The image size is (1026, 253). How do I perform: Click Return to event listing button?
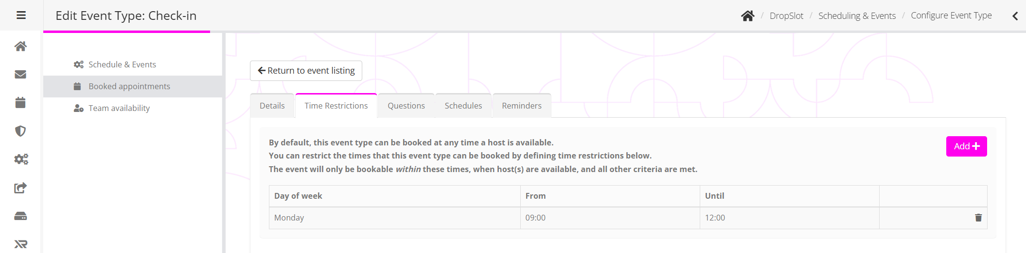click(x=306, y=71)
